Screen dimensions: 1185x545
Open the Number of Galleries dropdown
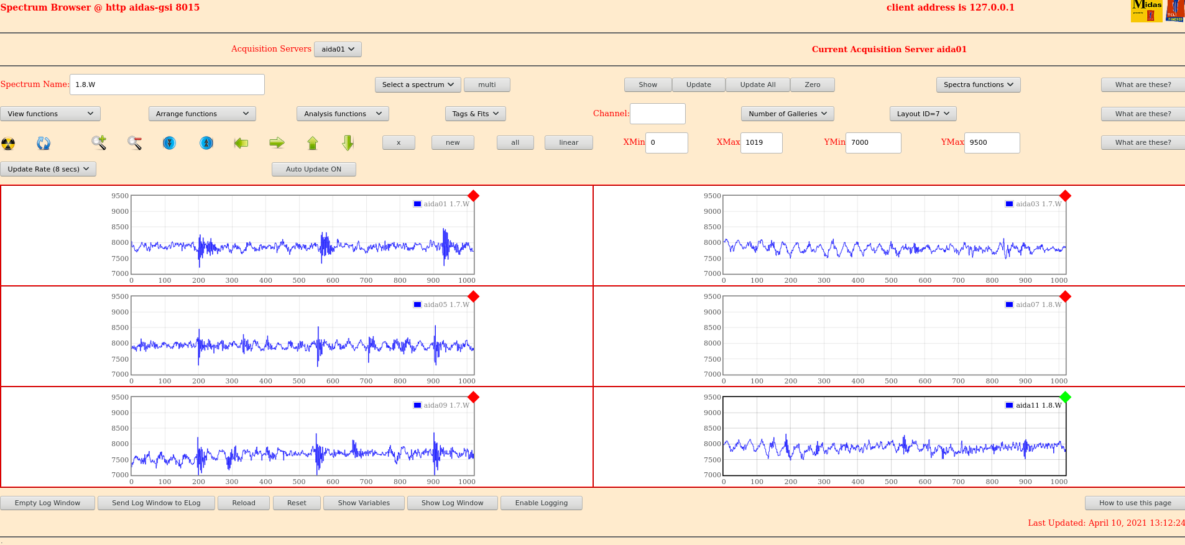[787, 114]
